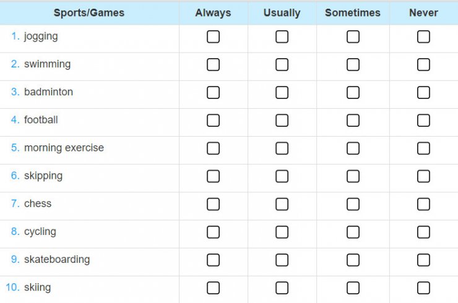Mark Never for swimming
This screenshot has height=303, width=458.
(423, 64)
